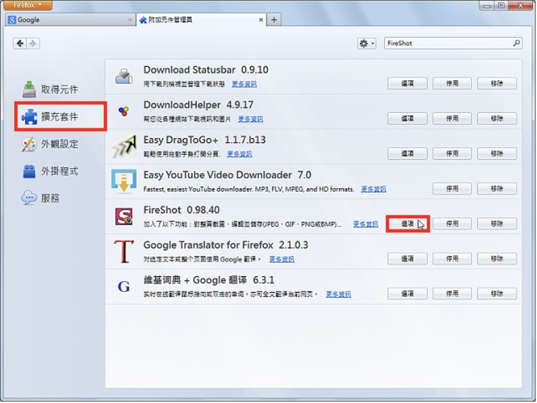Open options for Easy DragToGo+
This screenshot has width=537, height=403.
click(x=407, y=153)
